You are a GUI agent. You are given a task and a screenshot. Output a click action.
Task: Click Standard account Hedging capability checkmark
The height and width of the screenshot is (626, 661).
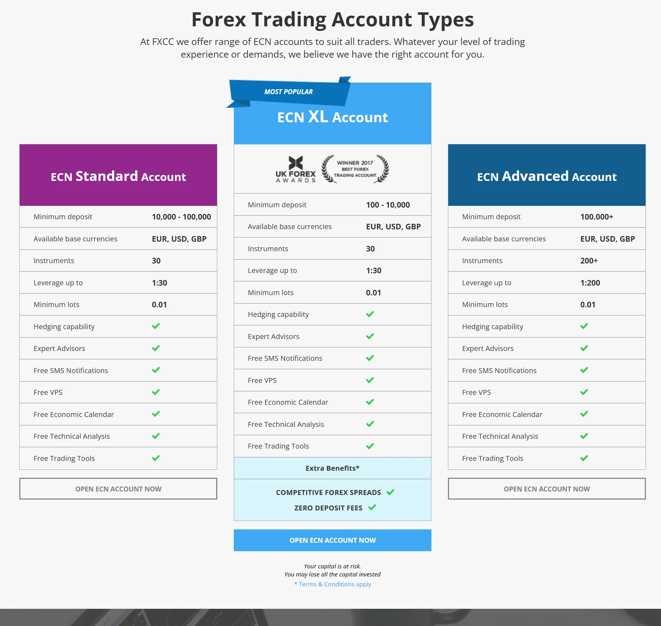coord(156,326)
